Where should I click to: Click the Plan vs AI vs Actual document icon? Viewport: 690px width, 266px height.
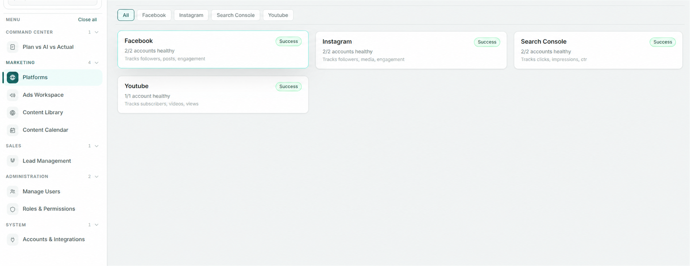13,47
